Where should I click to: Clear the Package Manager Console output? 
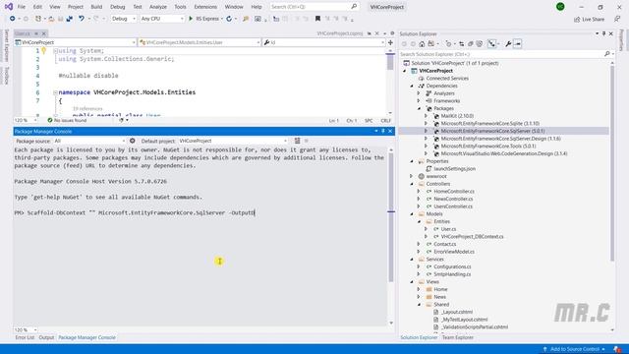pyautogui.click(x=297, y=141)
